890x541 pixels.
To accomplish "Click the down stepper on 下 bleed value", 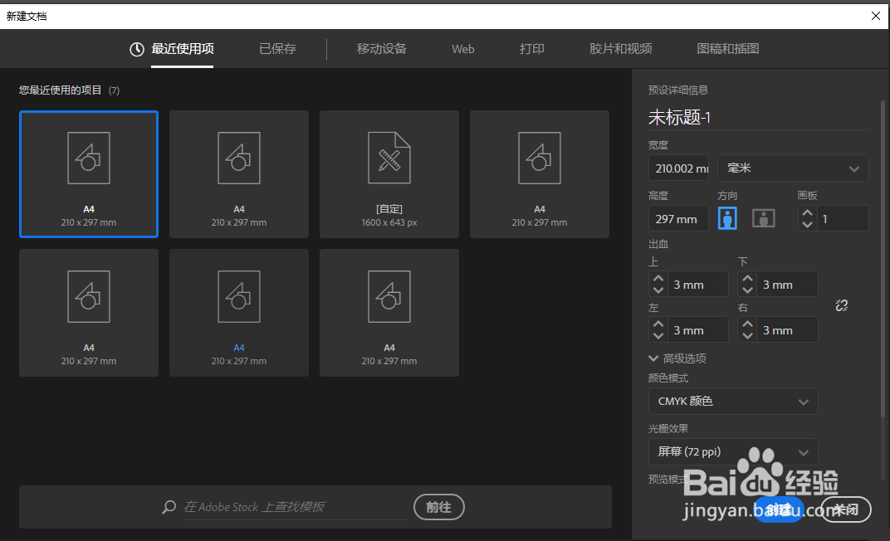I will (x=746, y=288).
